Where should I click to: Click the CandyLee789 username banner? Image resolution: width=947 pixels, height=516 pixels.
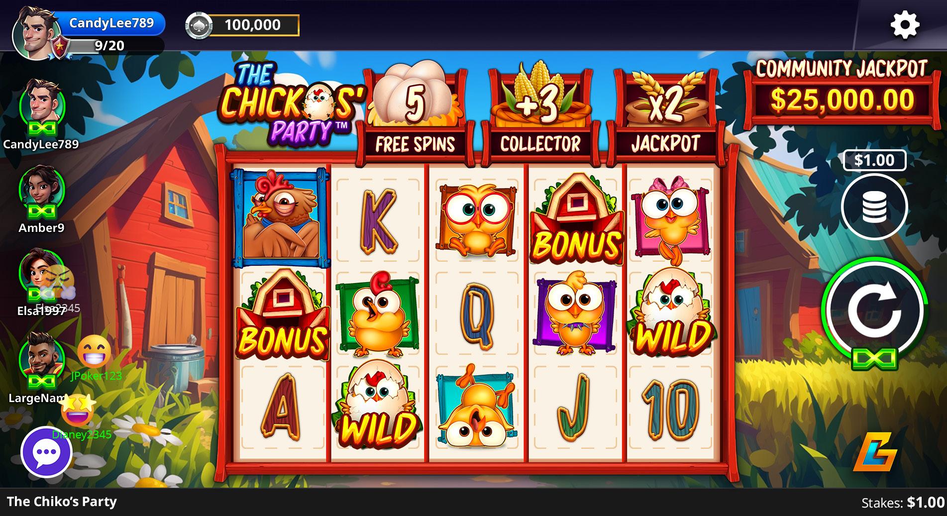click(111, 23)
